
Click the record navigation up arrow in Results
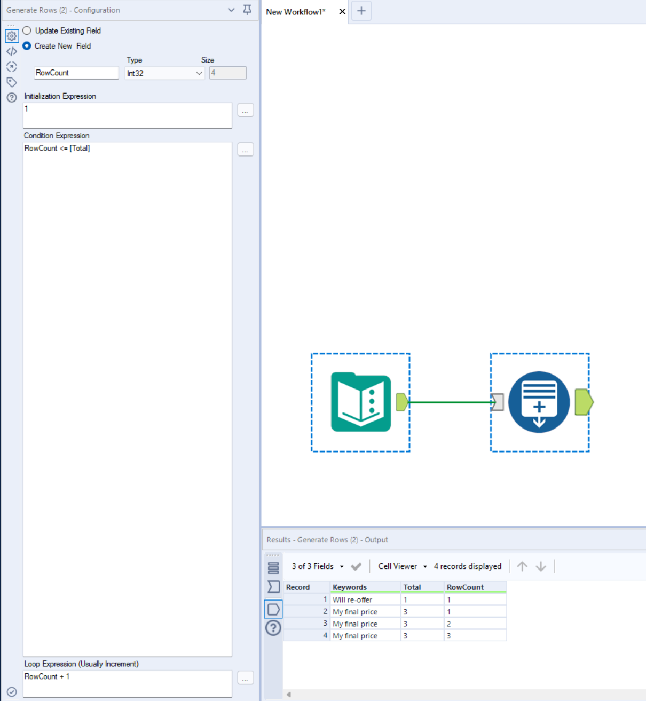(x=523, y=566)
